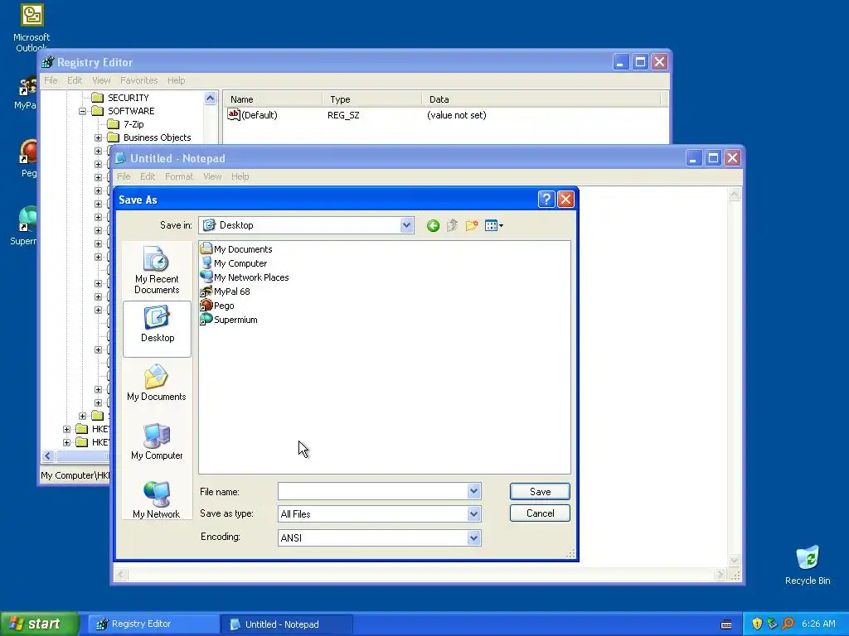
Task: Open the Registry Editor Favorites menu
Action: (x=138, y=80)
